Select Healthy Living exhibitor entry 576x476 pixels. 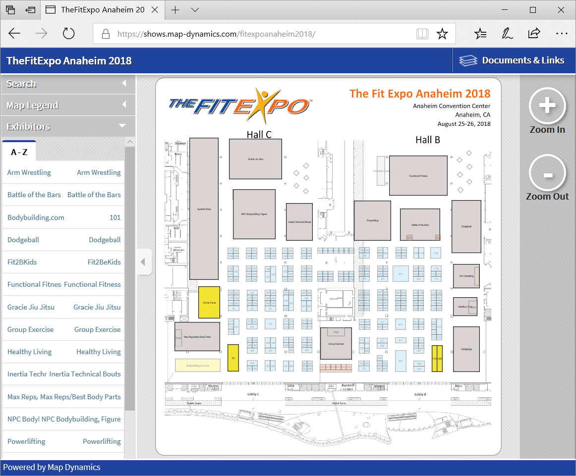[x=63, y=352]
